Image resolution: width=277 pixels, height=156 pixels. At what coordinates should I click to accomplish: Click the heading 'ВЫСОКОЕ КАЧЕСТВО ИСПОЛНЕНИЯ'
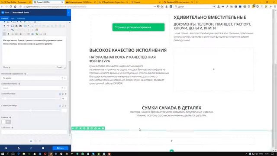128,50
